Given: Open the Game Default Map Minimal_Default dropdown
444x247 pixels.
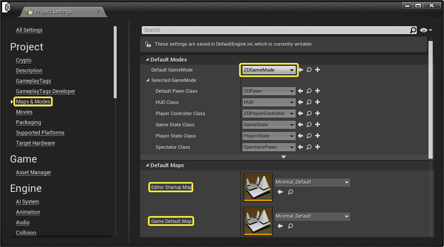Looking at the screenshot, I should coord(312,216).
